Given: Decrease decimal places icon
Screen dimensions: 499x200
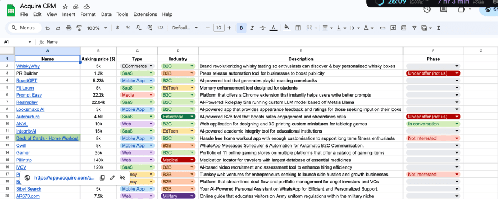Looking at the screenshot, I should pyautogui.click(x=139, y=28).
